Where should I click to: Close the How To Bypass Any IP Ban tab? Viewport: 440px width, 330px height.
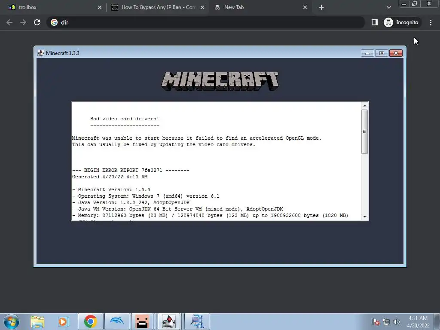point(202,8)
